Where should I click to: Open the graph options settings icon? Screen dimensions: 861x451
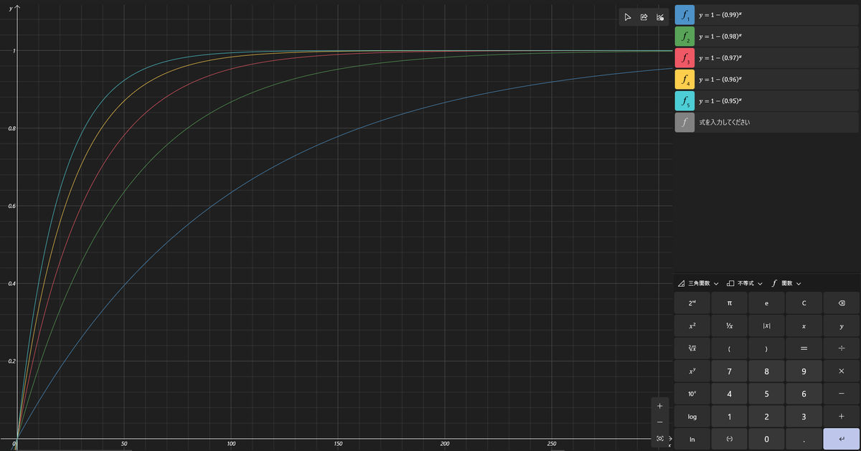(x=660, y=17)
